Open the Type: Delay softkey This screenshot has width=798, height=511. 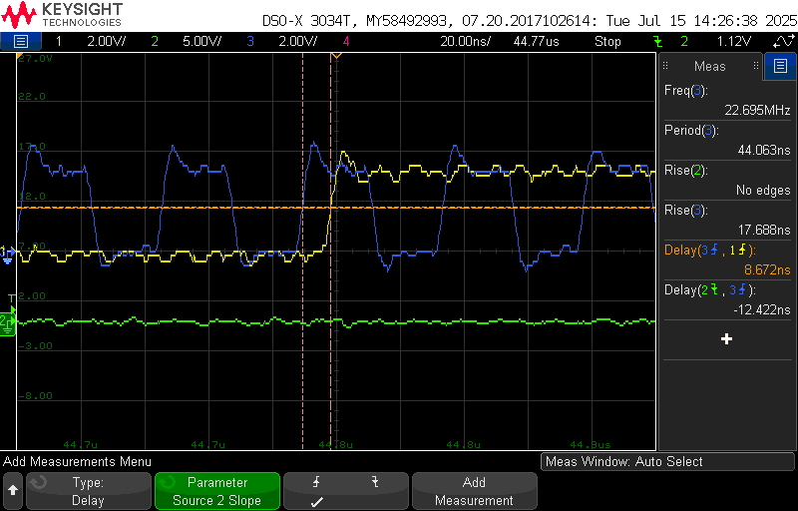[88, 491]
